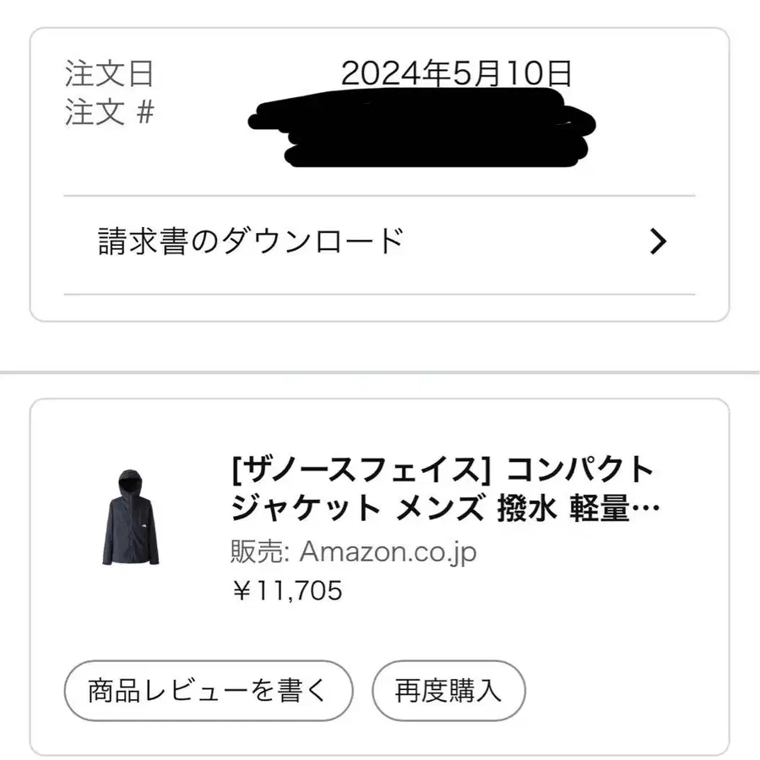
Task: Click the line above 請求書のダウンロード
Action: point(379,196)
